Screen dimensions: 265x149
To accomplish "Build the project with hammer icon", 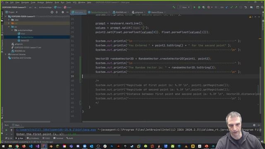I will pyautogui.click(x=174, y=7).
